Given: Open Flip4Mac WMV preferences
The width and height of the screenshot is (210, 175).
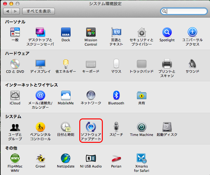Looking at the screenshot, I should [x=15, y=158].
